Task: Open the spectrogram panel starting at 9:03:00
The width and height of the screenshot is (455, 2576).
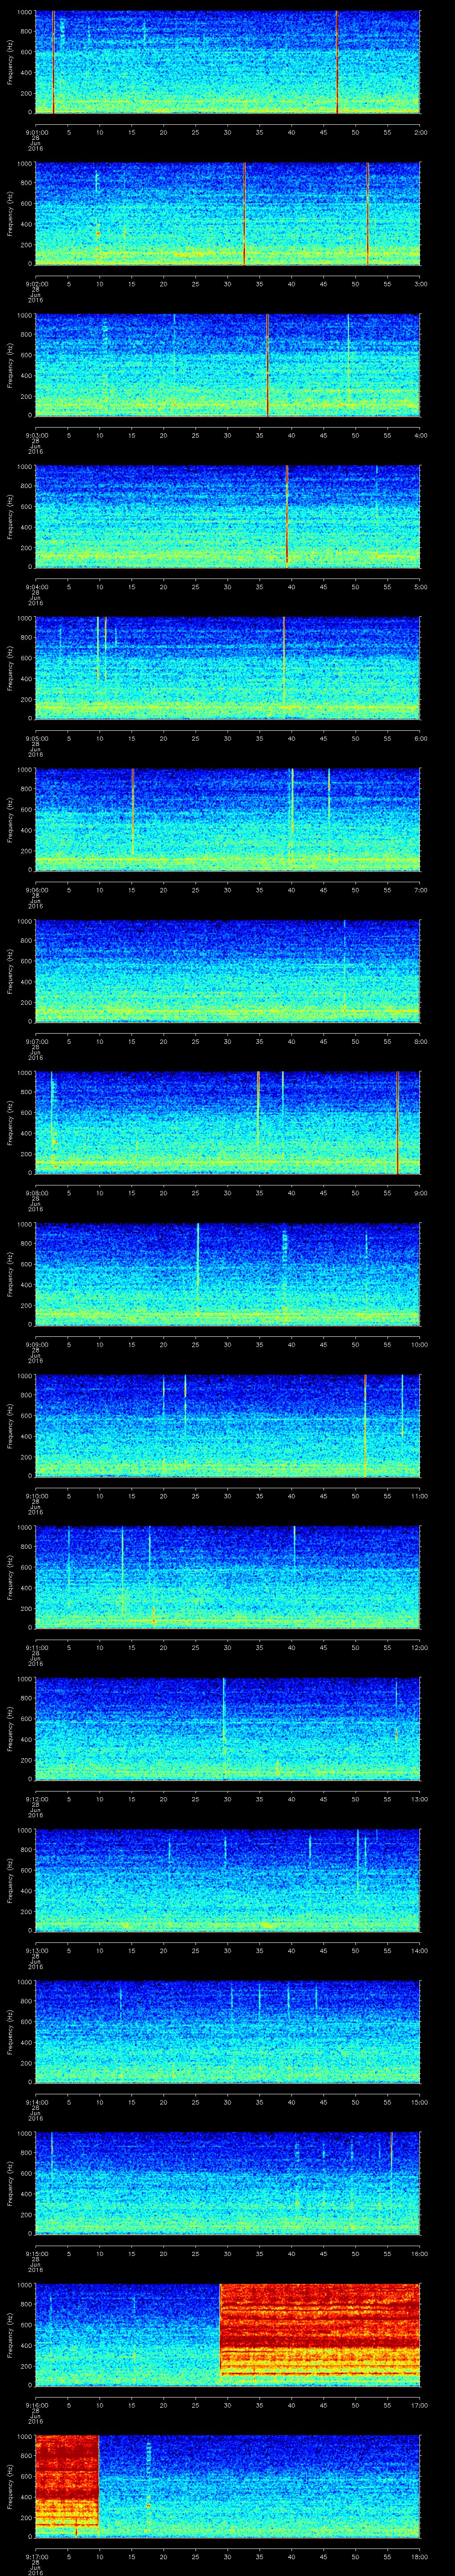Action: [227, 365]
